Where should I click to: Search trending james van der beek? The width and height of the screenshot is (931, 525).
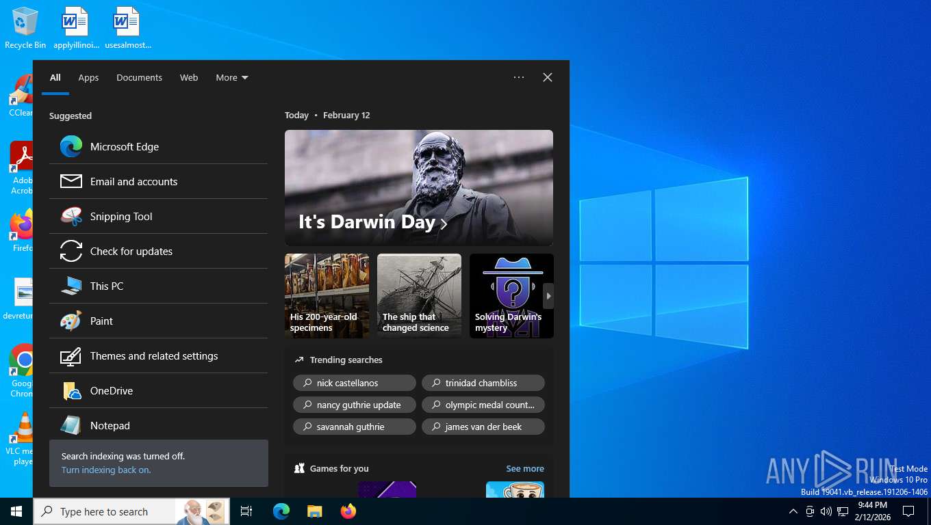pos(483,427)
